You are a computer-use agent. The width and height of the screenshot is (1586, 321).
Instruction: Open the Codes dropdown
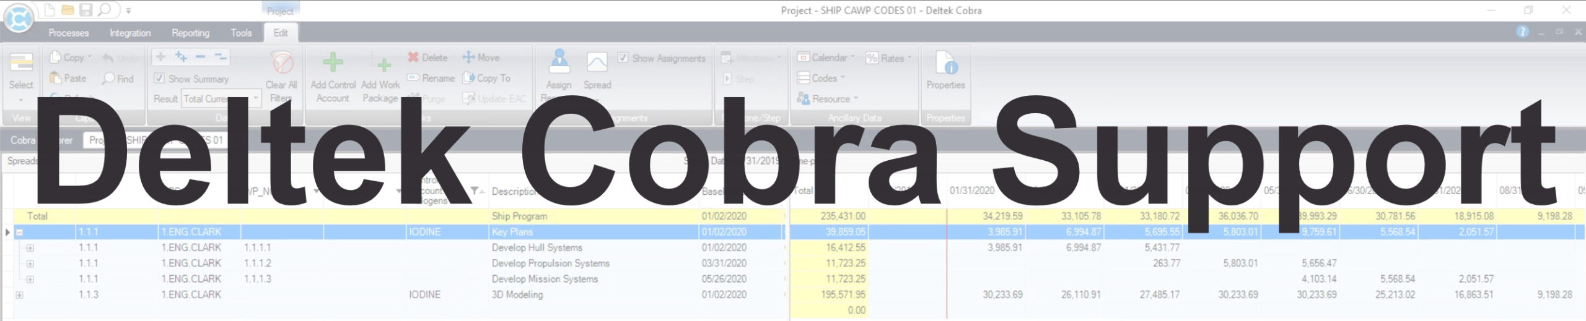[x=821, y=78]
